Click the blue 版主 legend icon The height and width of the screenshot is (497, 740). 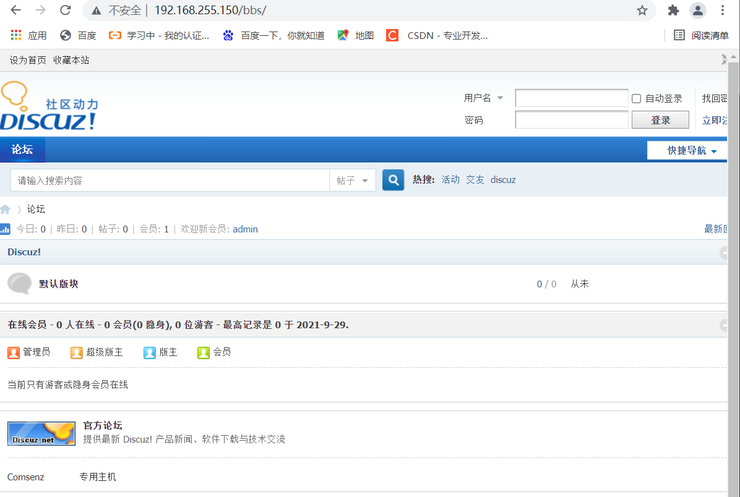150,353
